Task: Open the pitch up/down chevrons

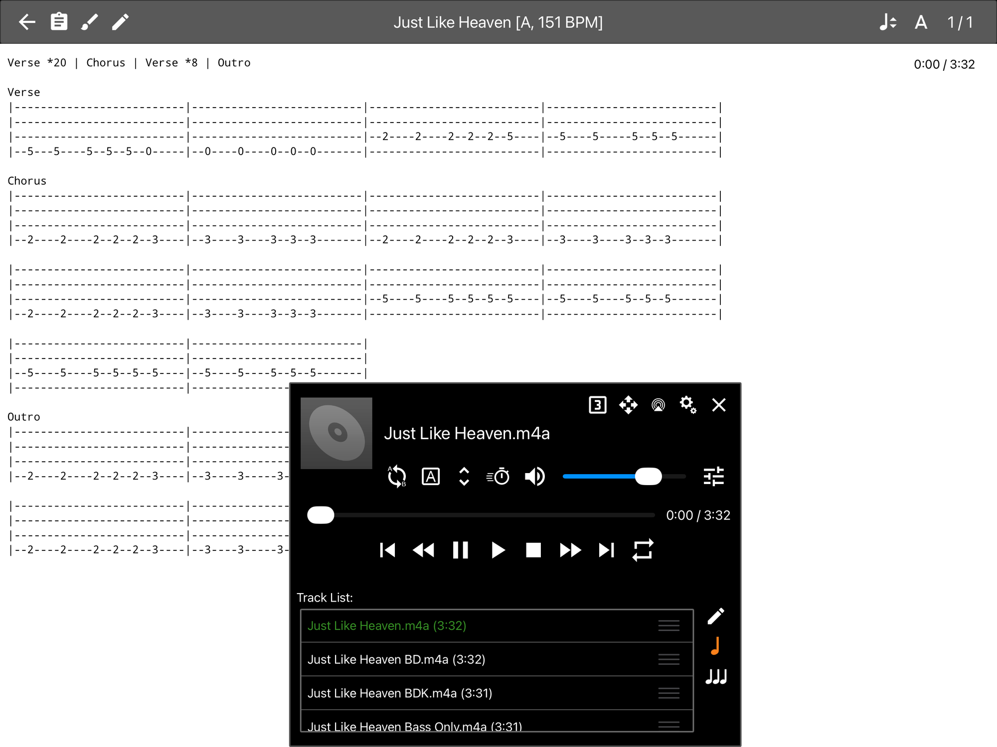Action: point(464,477)
